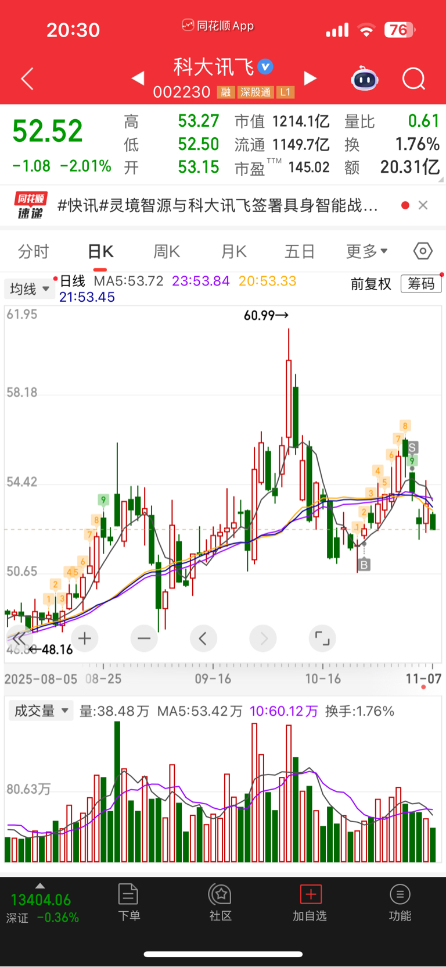Switch to previous stock with left triangle
This screenshot has height=967, width=446.
pyautogui.click(x=138, y=78)
